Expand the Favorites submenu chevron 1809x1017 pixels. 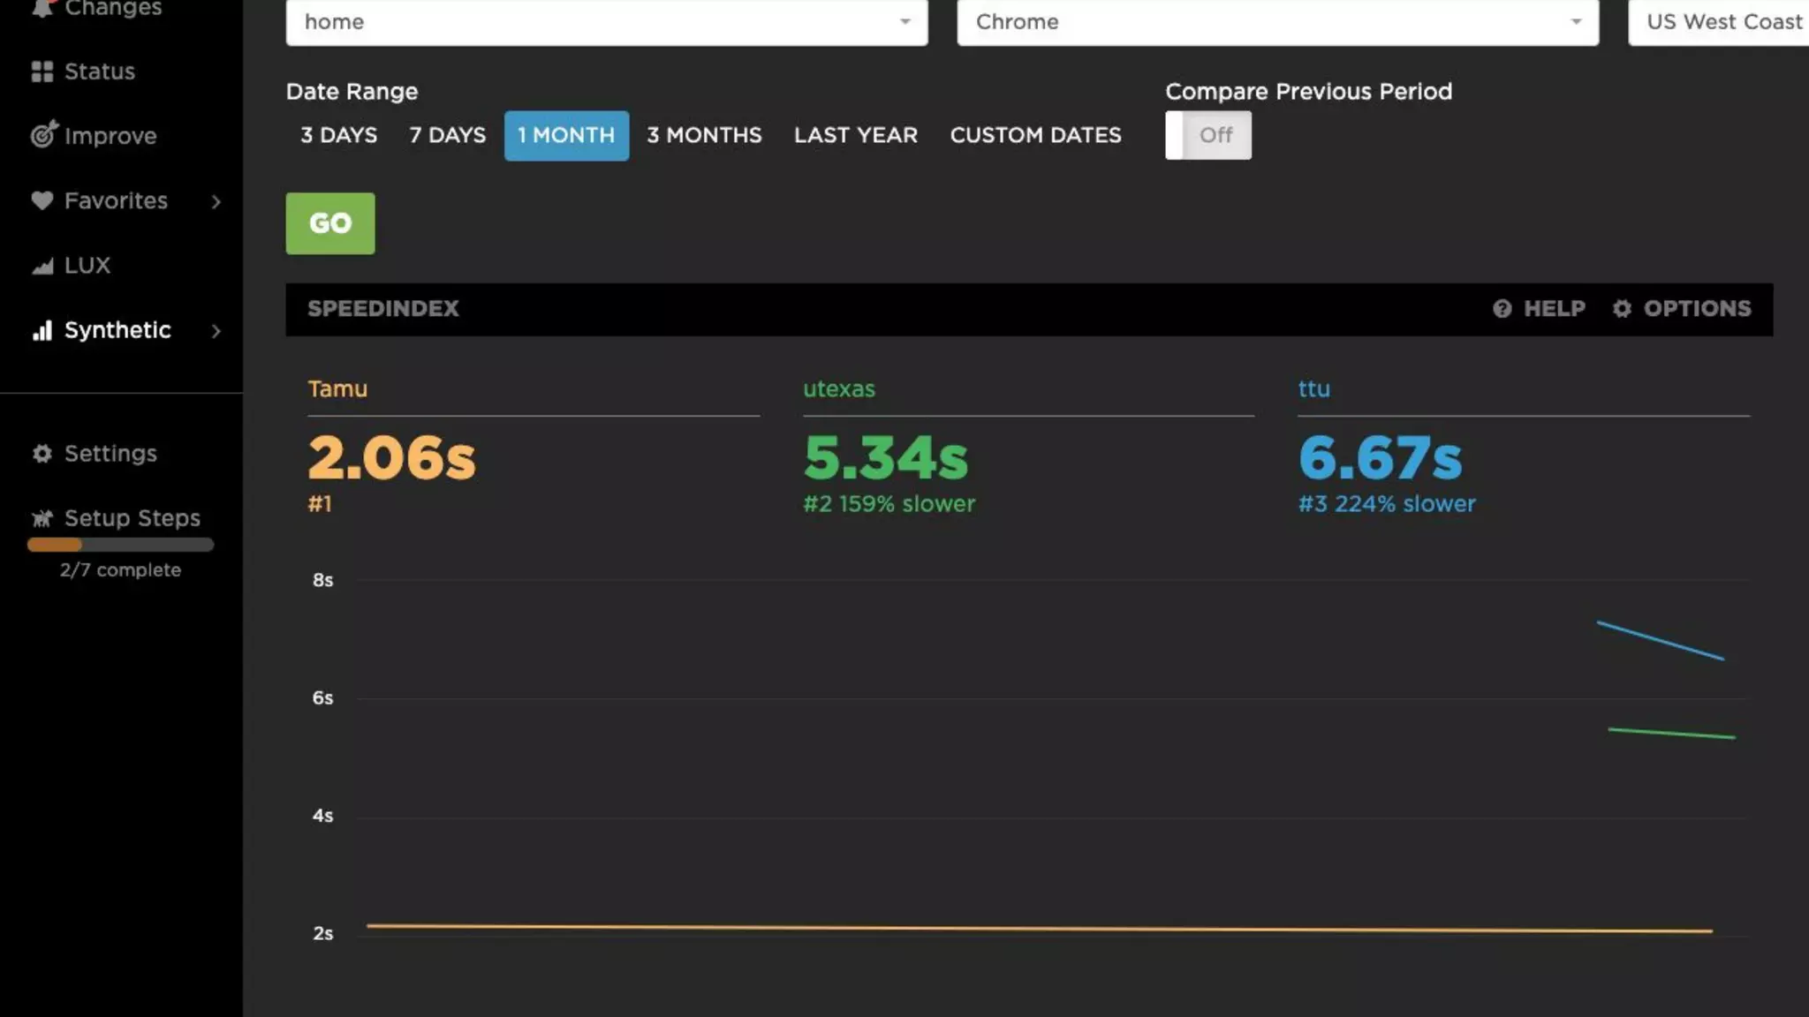pyautogui.click(x=216, y=201)
